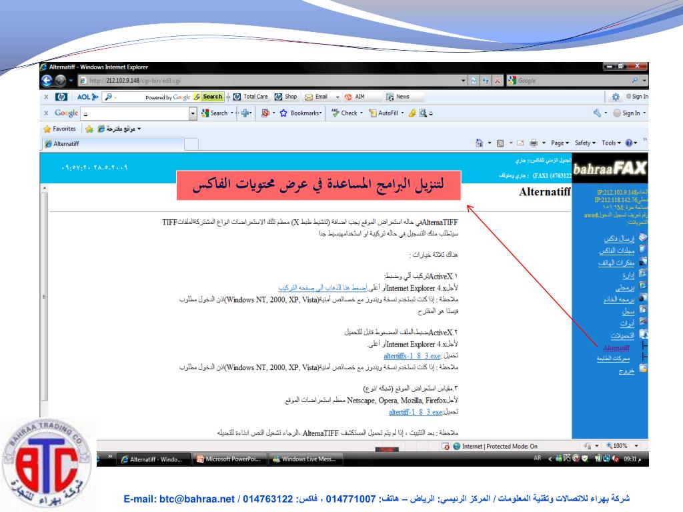
Task: Click the taskbar volume speaker icon
Action: click(x=615, y=459)
